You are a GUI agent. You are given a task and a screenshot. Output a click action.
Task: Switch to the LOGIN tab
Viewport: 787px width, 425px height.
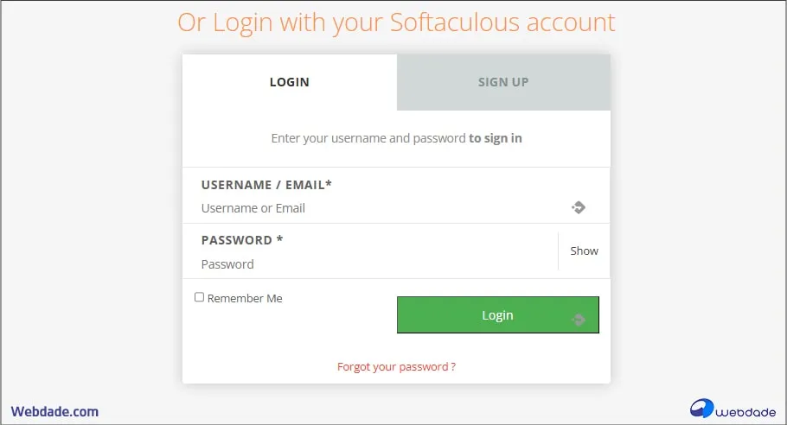pos(290,83)
